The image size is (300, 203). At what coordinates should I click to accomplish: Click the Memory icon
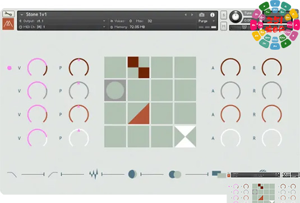tap(112, 27)
